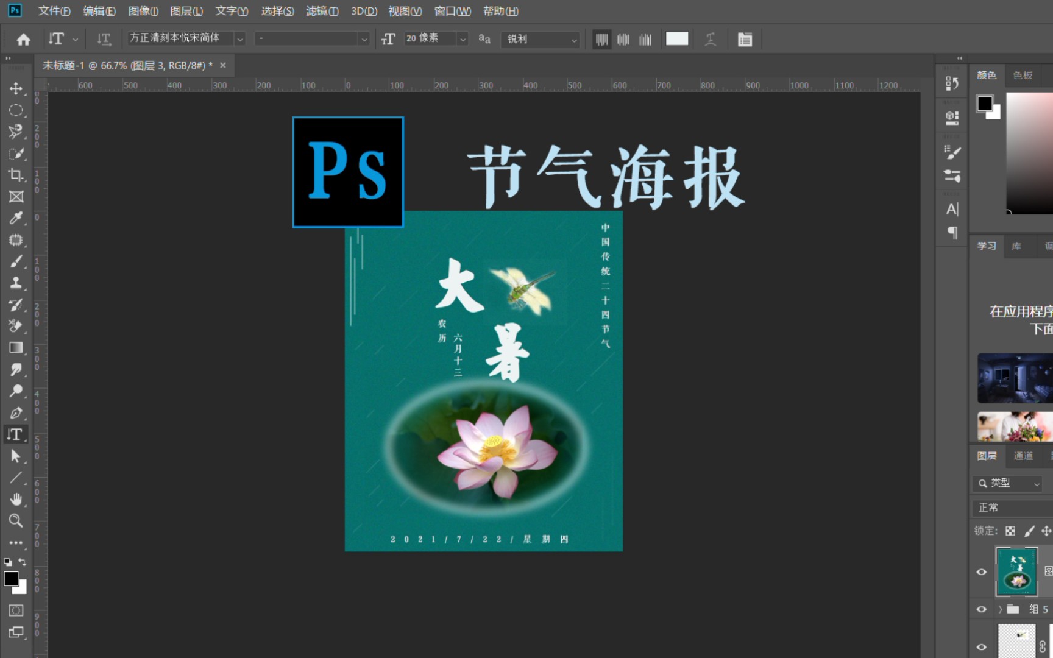This screenshot has height=658, width=1053.
Task: Reset default foreground and background colors
Action: coord(8,562)
